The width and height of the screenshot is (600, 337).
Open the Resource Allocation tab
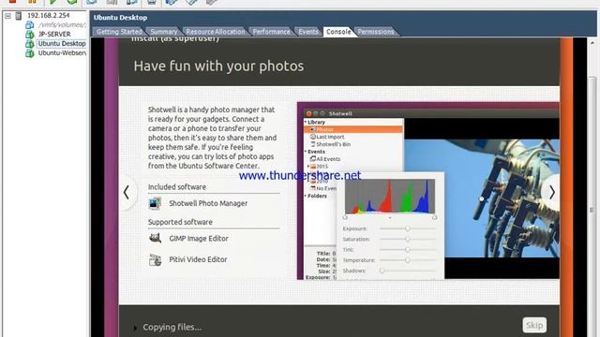215,32
